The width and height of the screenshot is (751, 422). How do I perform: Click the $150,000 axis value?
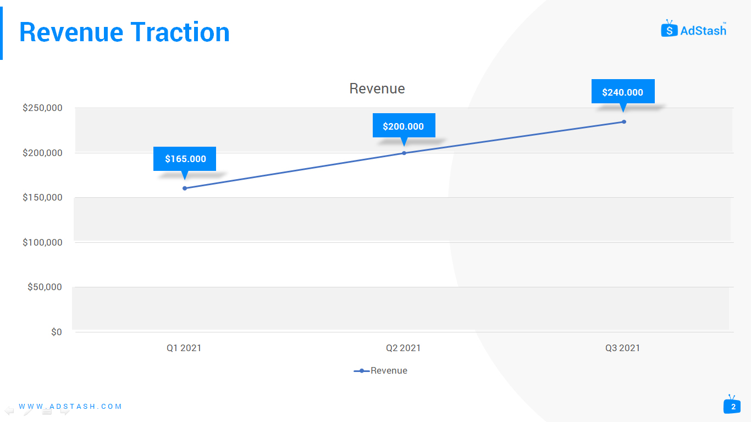click(42, 197)
